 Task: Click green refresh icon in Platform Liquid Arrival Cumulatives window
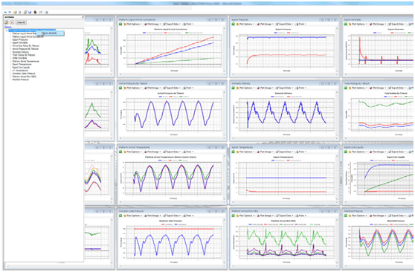120,24
